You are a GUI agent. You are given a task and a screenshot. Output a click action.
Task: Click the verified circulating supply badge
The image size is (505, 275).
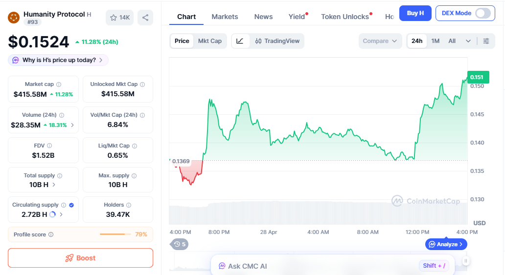click(71, 205)
